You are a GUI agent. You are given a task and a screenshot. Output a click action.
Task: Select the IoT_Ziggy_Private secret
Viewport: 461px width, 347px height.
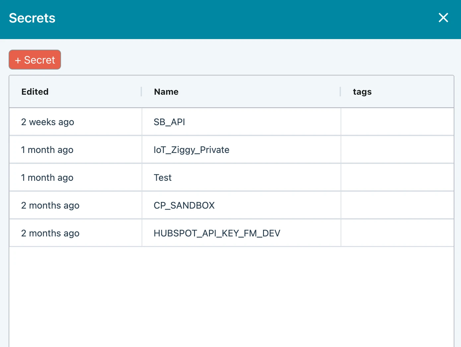(191, 150)
